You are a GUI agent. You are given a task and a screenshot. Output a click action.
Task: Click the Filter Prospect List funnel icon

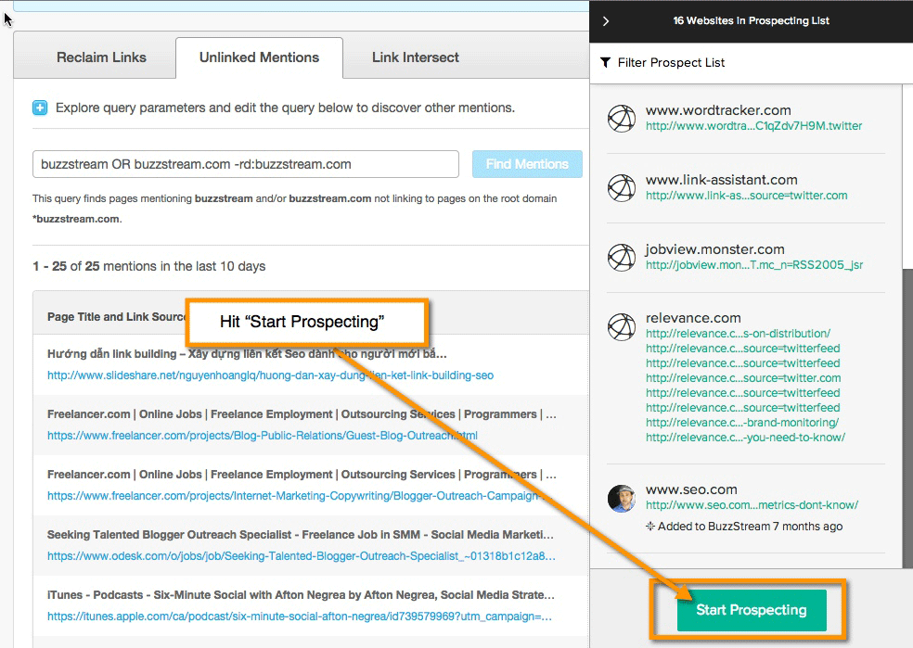[x=606, y=62]
